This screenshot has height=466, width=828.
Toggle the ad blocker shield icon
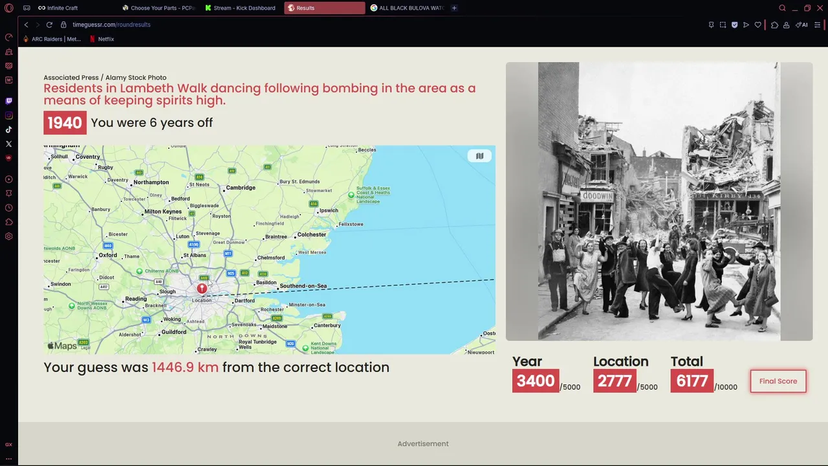tap(734, 25)
